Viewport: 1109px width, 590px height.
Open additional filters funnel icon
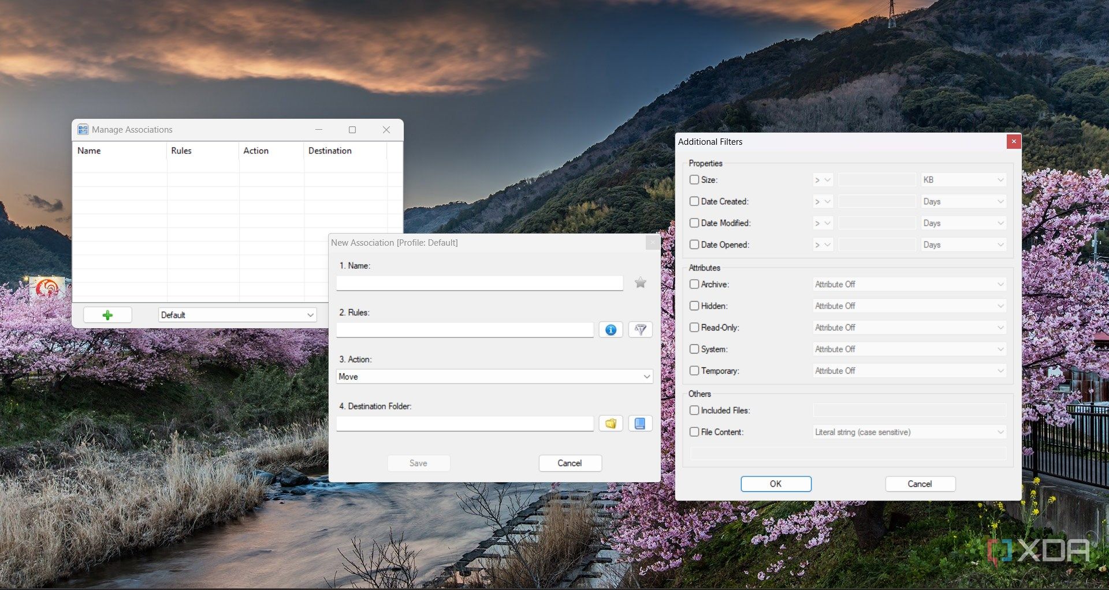click(640, 330)
